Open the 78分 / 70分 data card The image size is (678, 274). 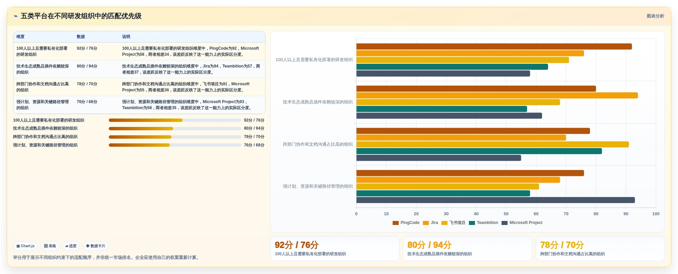coord(600,248)
